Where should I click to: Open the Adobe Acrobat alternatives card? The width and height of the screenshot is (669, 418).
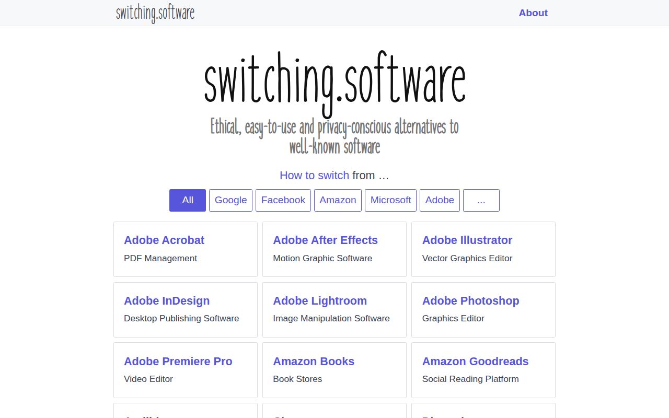coord(164,240)
